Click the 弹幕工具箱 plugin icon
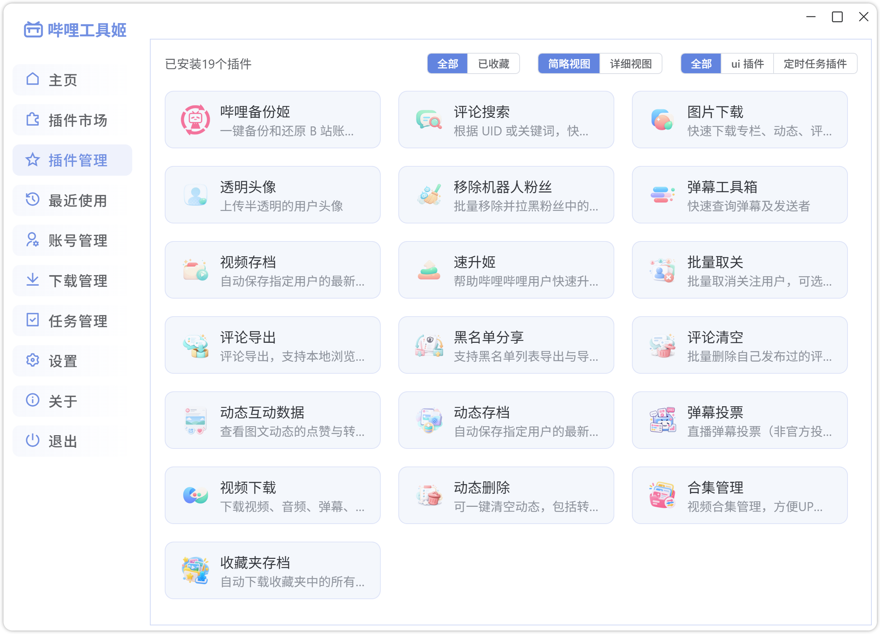 click(x=662, y=195)
